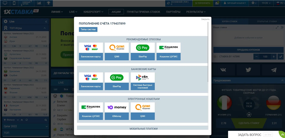Open the Акции menu item
The image size is (285, 138).
pos(116,12)
